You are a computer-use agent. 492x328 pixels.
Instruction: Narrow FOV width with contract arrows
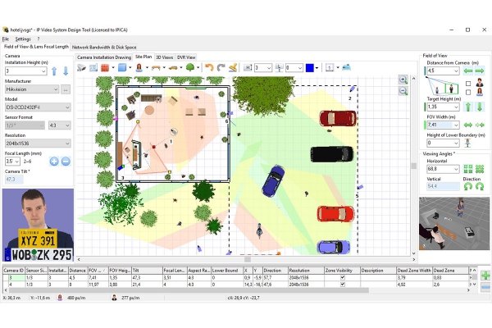480,125
